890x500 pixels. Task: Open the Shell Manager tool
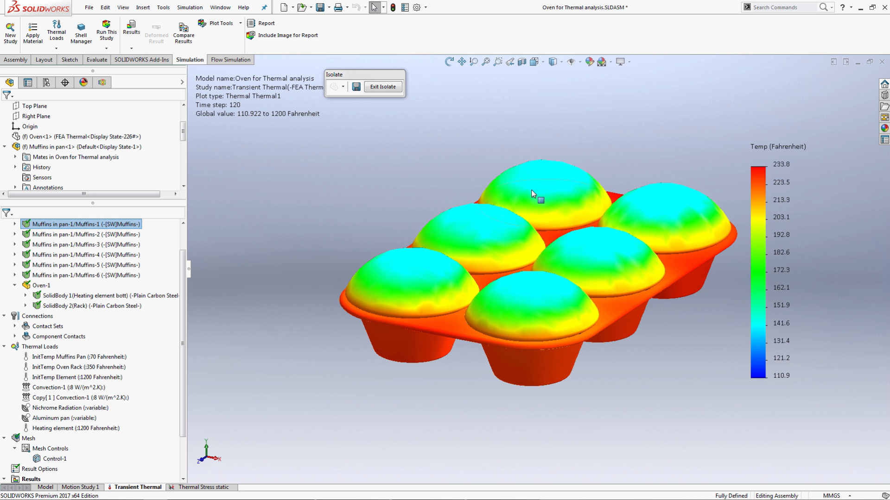[81, 33]
